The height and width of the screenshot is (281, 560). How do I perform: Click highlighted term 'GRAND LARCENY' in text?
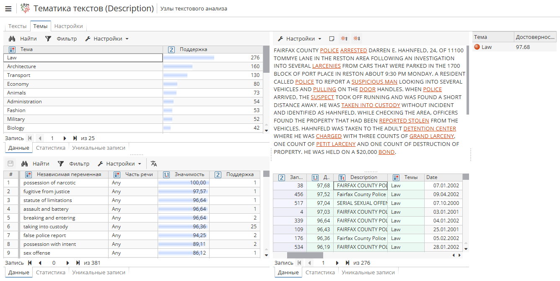tap(432, 136)
